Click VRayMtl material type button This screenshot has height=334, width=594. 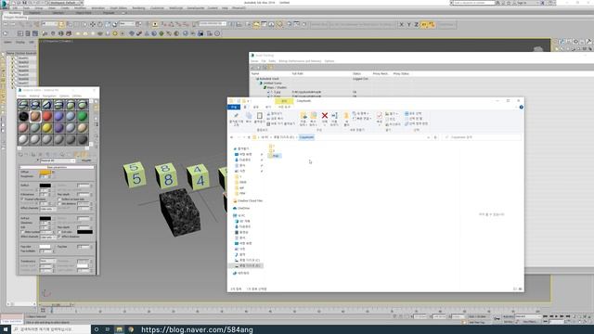(86, 161)
